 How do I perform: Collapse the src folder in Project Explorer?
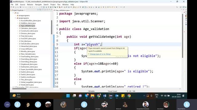13,13
